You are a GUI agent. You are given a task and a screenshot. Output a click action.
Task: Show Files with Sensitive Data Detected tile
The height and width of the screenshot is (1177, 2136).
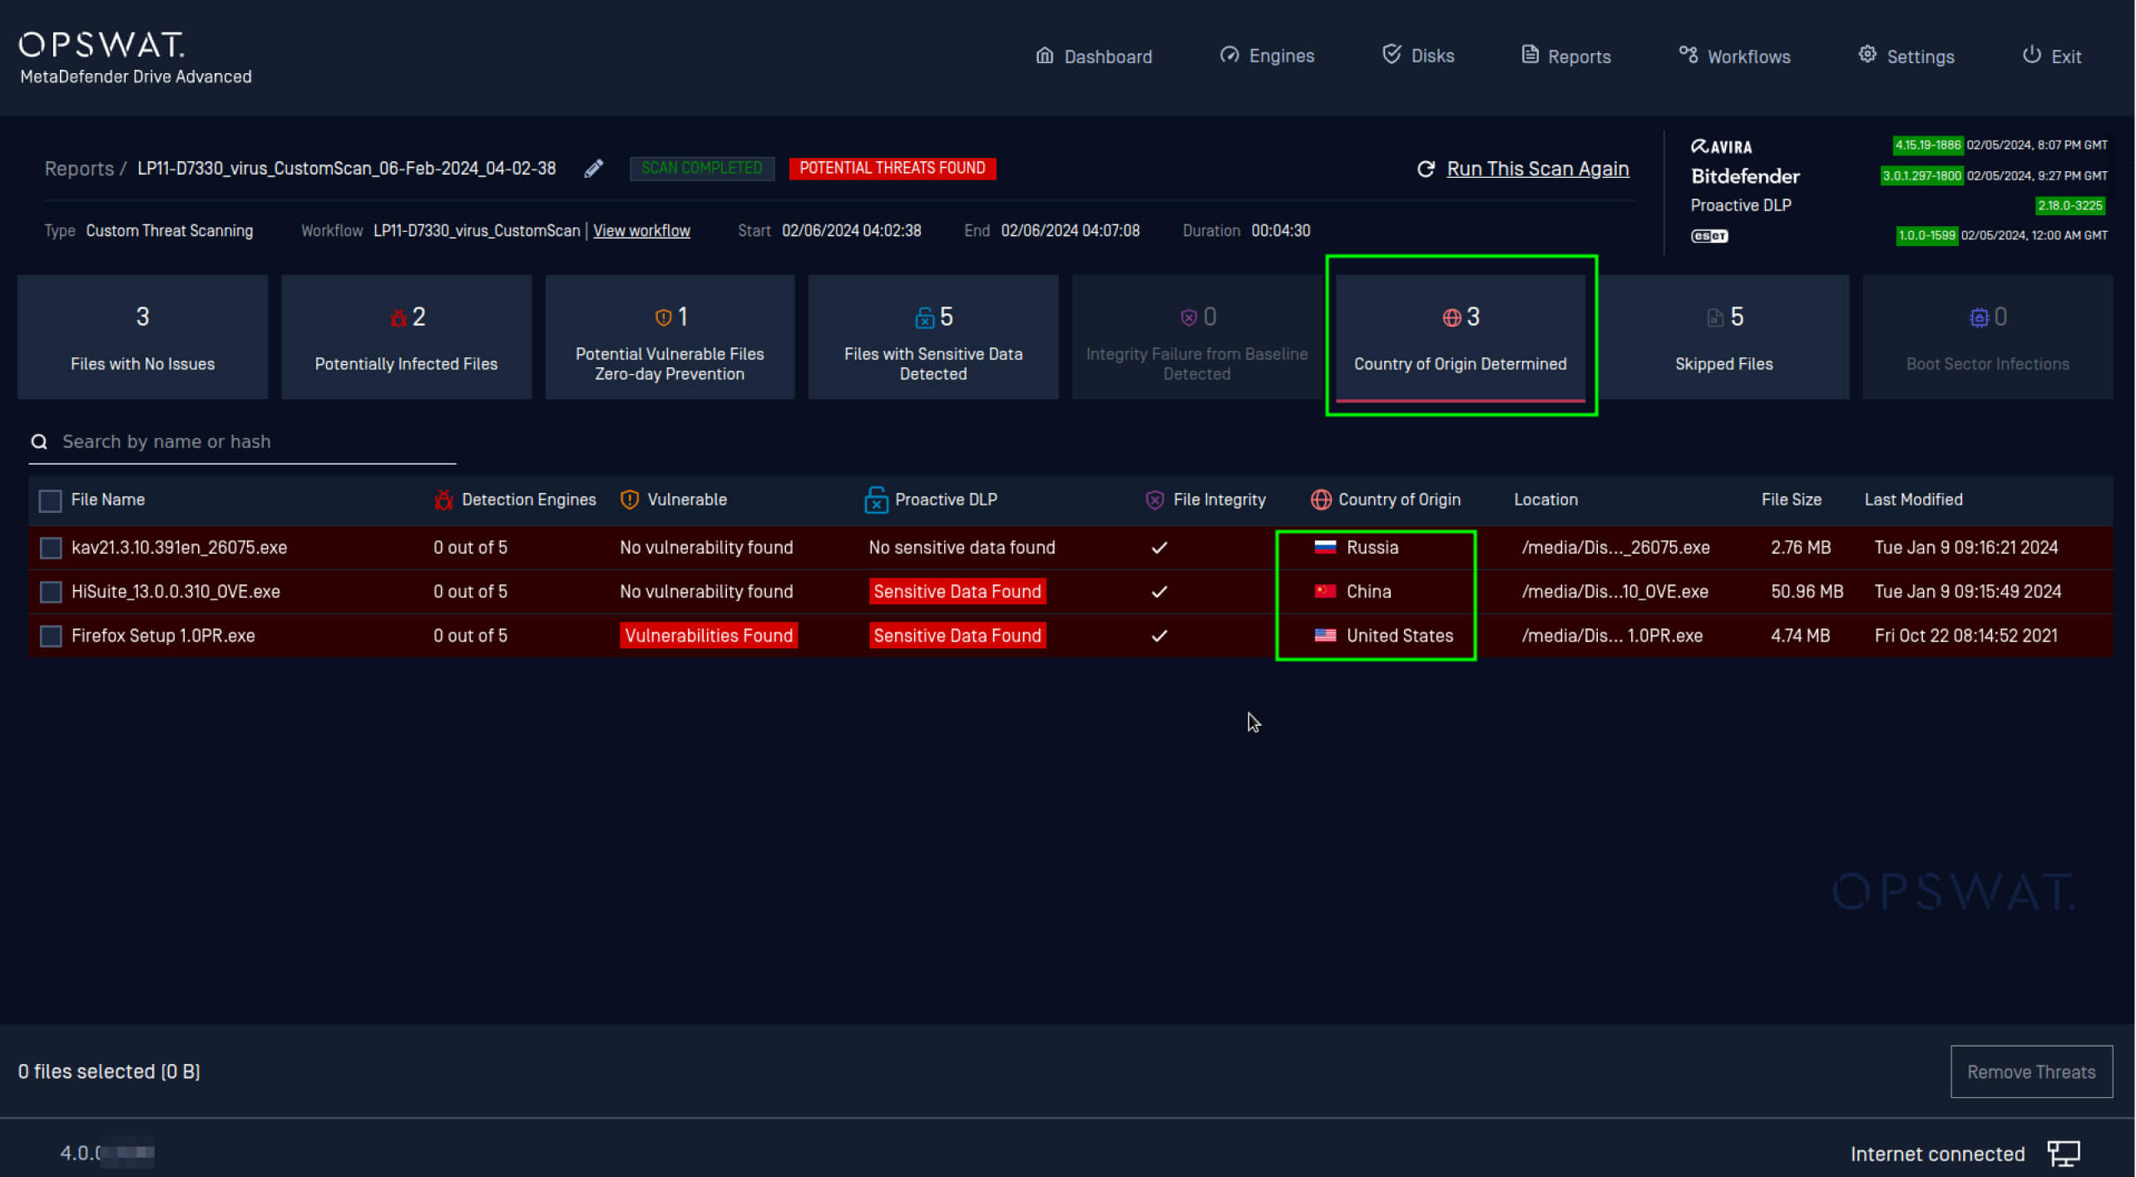[x=932, y=337]
